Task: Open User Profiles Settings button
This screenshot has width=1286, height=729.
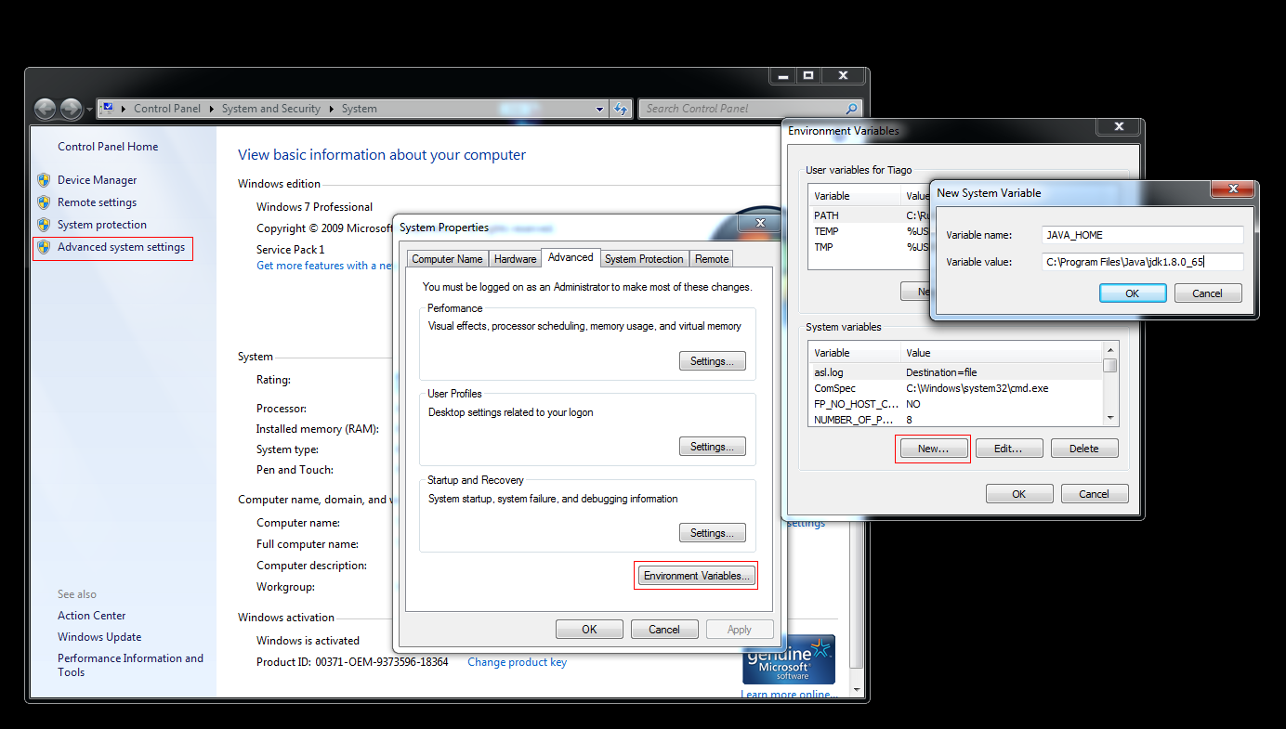Action: click(x=713, y=447)
